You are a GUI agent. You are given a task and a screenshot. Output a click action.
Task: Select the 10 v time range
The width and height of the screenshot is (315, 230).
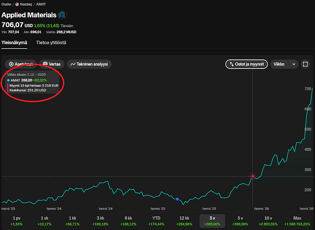pos(268,221)
